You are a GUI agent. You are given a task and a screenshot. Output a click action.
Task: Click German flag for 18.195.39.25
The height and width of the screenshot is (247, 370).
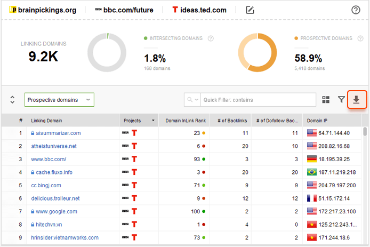312,159
